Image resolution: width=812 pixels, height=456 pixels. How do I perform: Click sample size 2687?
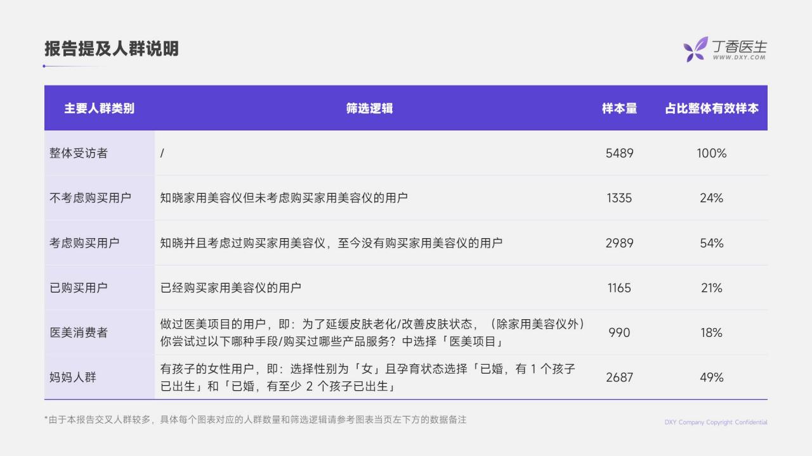point(619,377)
